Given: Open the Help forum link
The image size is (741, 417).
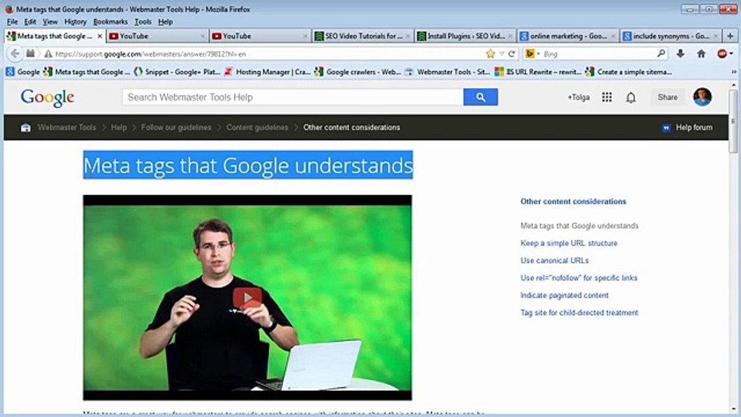Looking at the screenshot, I should coord(694,127).
